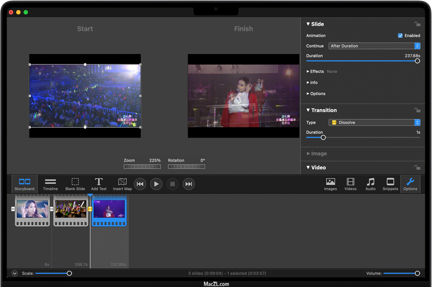Screen dimensions: 432x287
Task: Click the Insert Map icon
Action: (122, 184)
